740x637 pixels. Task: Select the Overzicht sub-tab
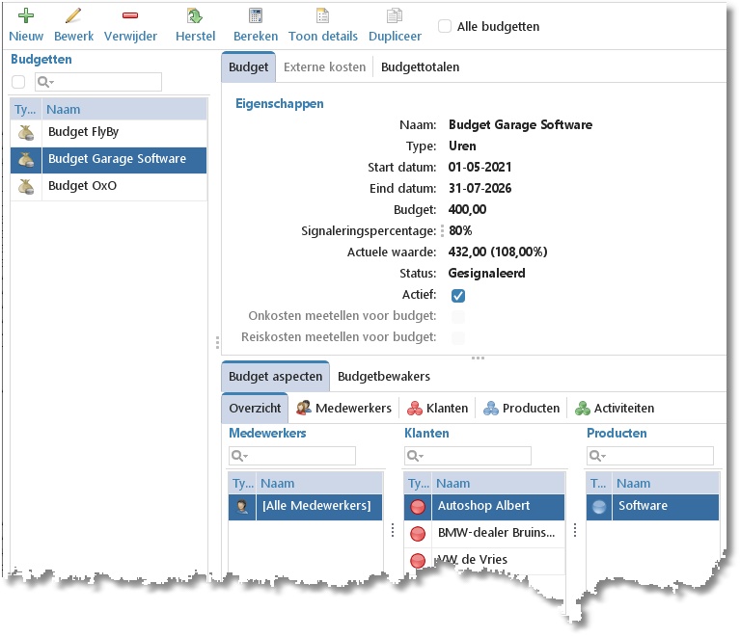click(x=255, y=408)
